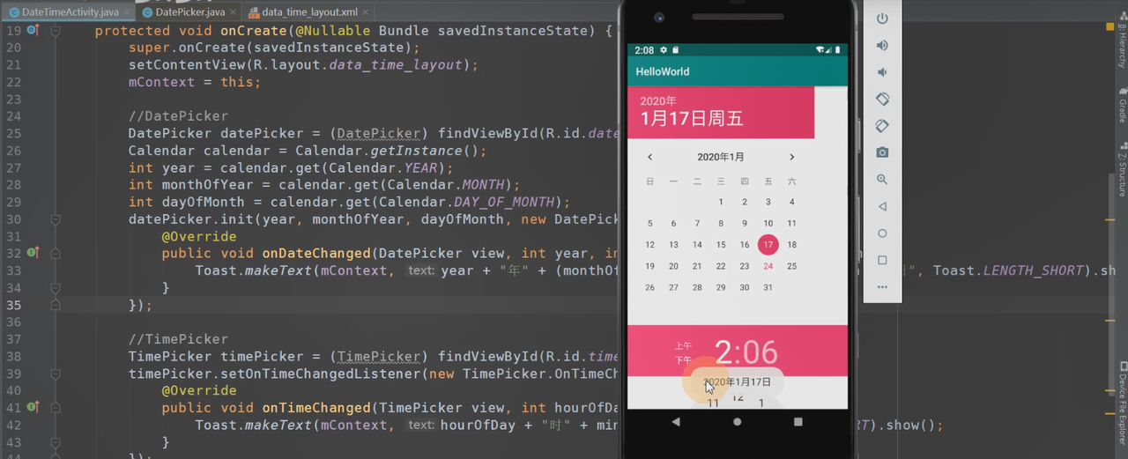
Task: Tap the phone's on-screen back navigation button
Action: click(676, 422)
